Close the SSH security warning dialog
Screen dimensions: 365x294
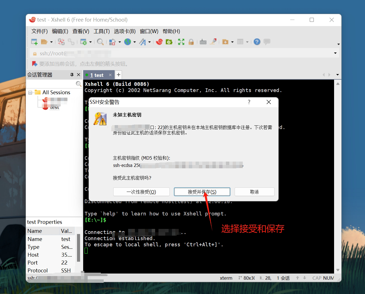[x=269, y=102]
